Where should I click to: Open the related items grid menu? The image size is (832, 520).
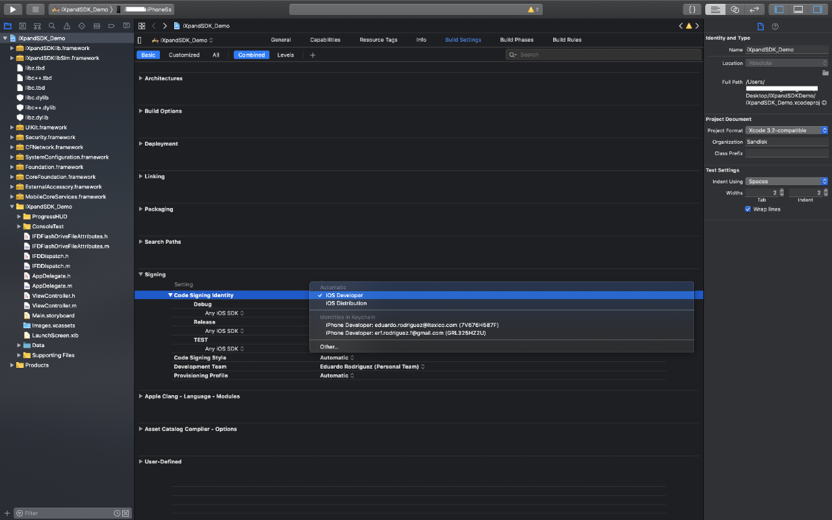(x=142, y=26)
